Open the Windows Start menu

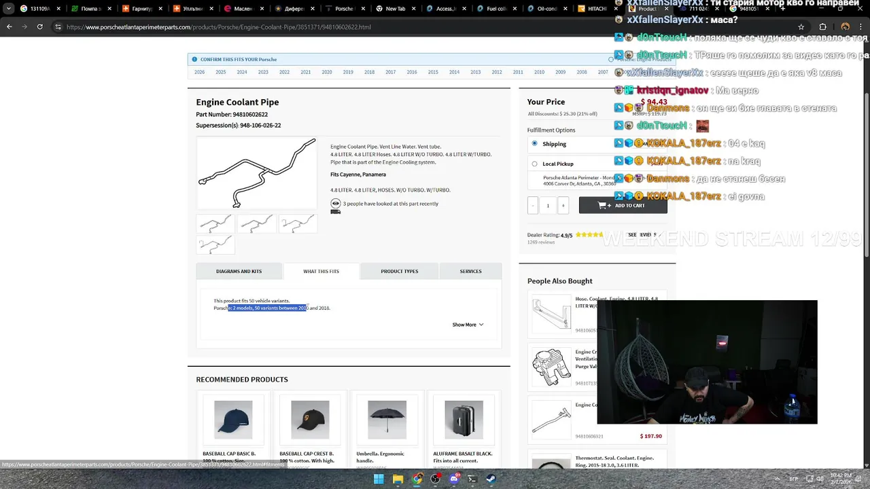click(379, 479)
